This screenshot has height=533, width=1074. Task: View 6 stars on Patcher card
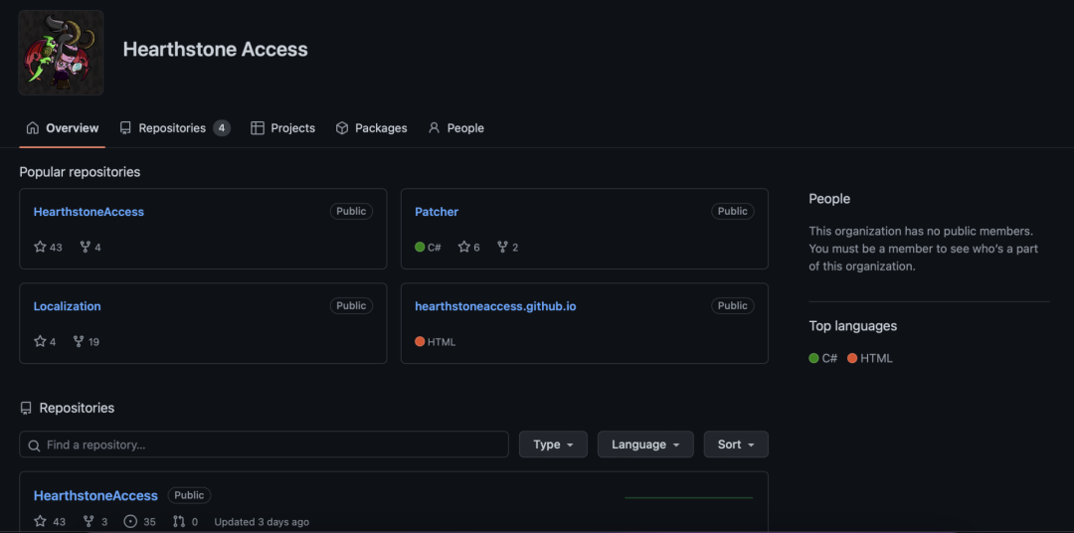[x=469, y=248]
